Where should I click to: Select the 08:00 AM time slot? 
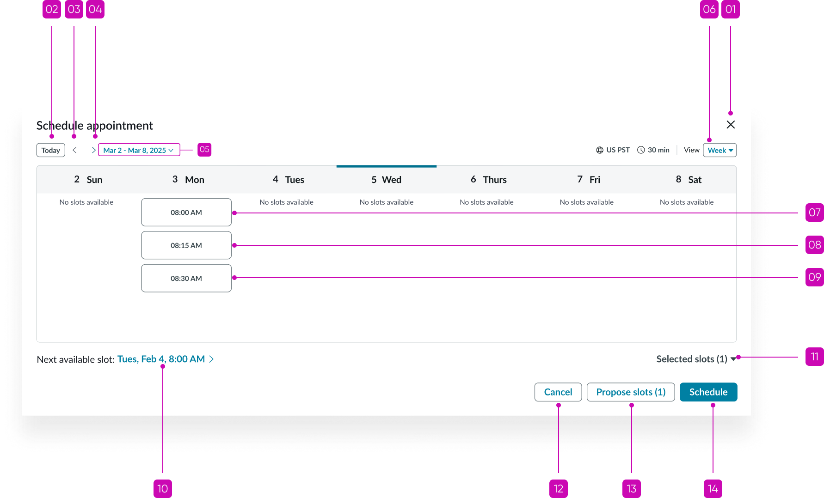tap(186, 212)
